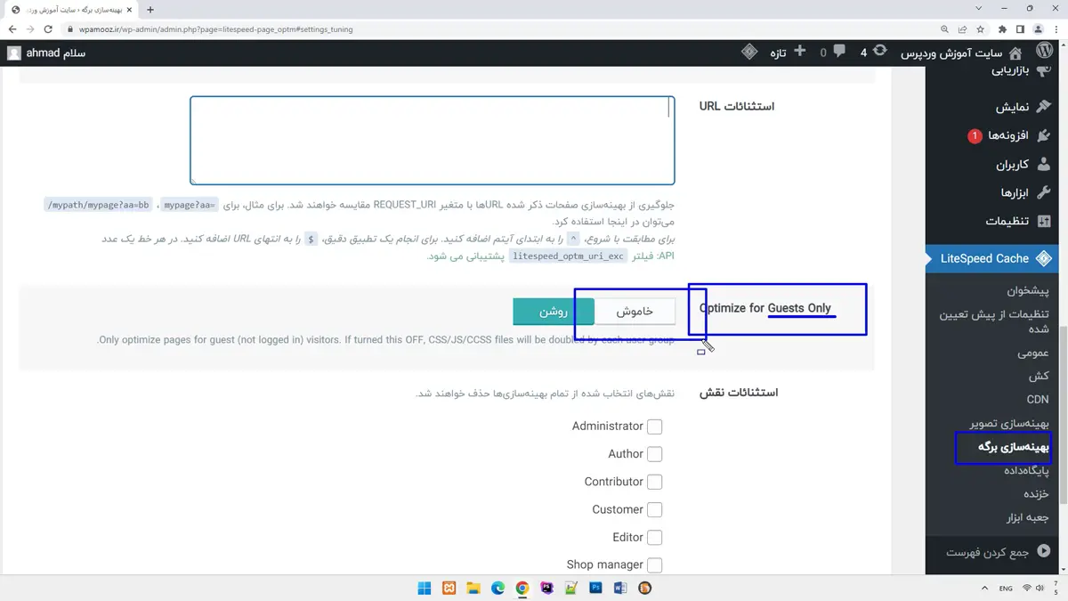Image resolution: width=1068 pixels, height=601 pixels.
Task: Open the Chrome extensions puzzle icon
Action: coord(1003,28)
